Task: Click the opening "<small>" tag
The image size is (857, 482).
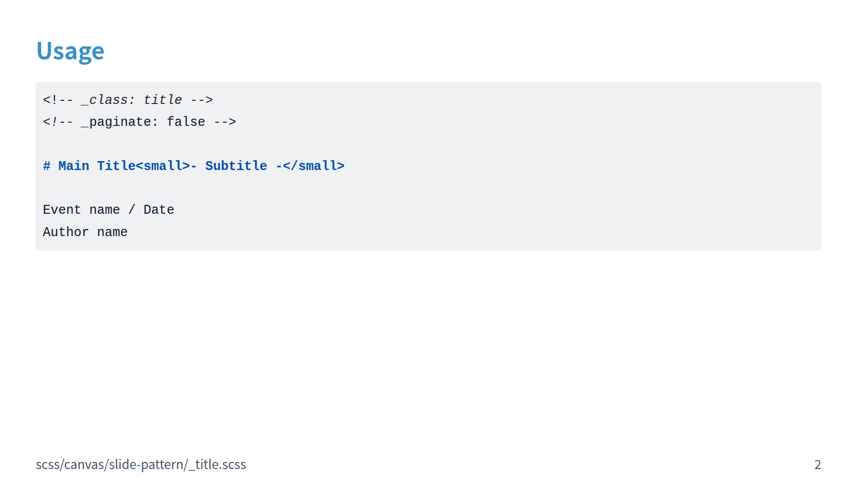Action: [x=162, y=166]
